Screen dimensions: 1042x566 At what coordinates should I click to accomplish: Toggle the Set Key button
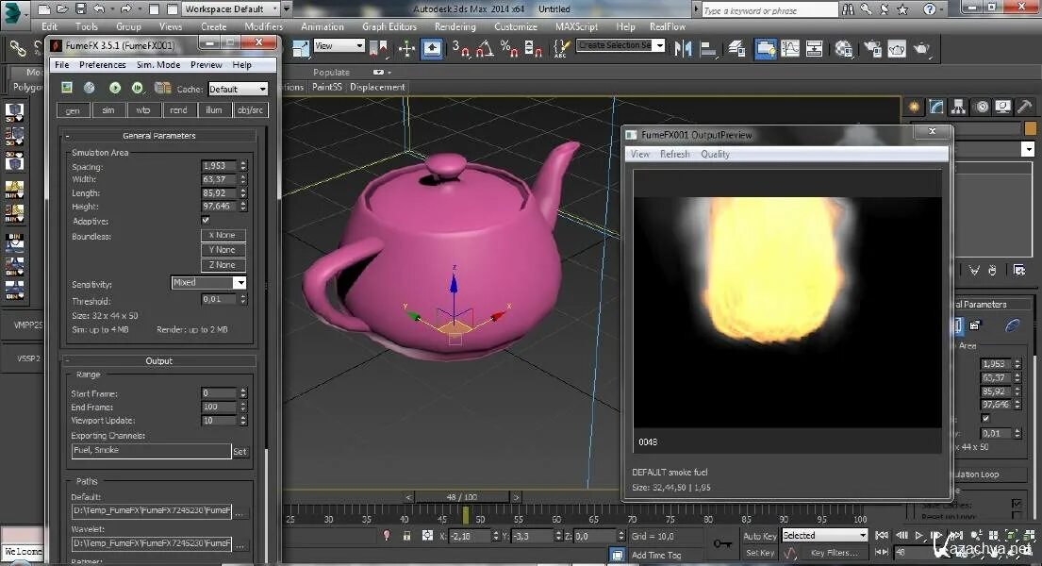coord(759,553)
